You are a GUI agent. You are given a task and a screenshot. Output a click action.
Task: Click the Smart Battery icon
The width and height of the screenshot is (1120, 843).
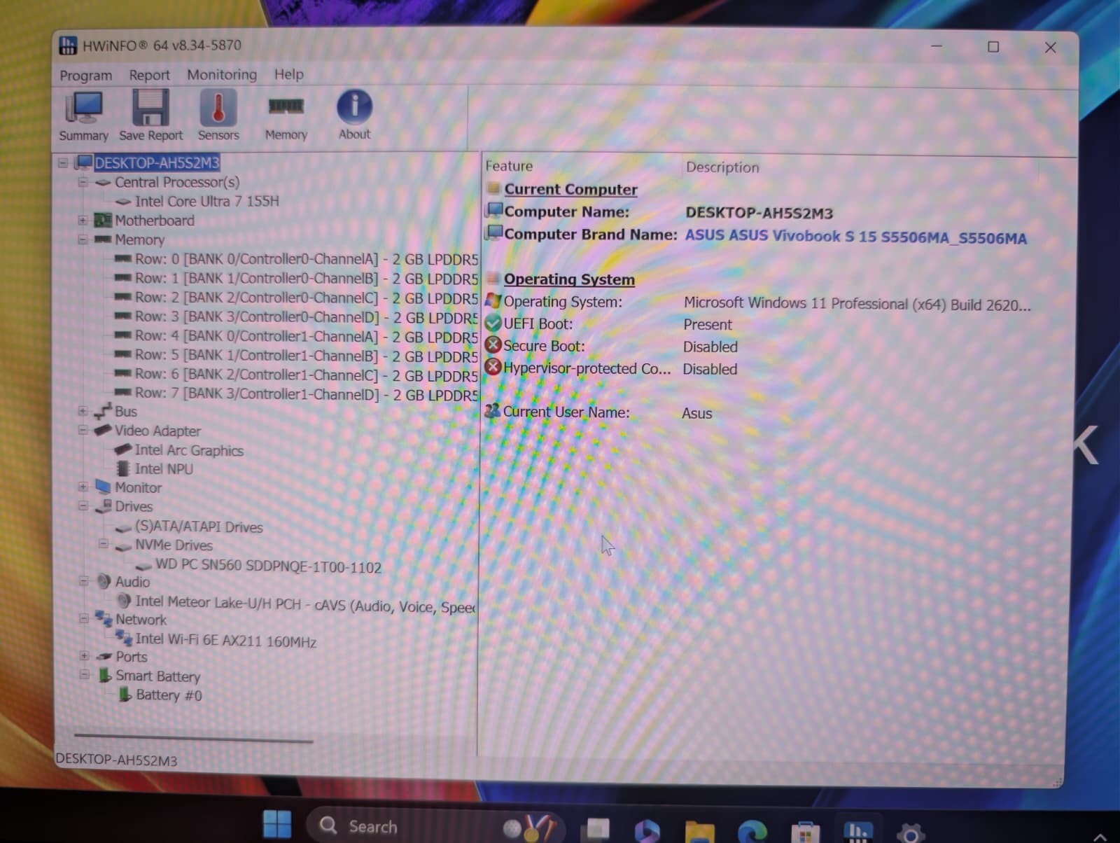[x=105, y=675]
